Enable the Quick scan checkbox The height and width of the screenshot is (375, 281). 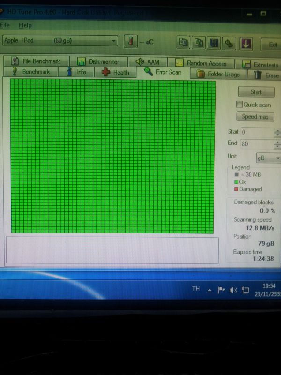(240, 105)
